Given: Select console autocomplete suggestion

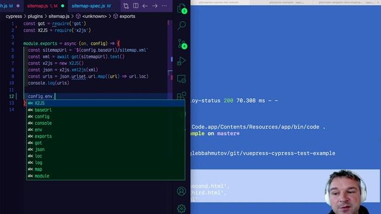Looking at the screenshot, I should coord(105,123).
